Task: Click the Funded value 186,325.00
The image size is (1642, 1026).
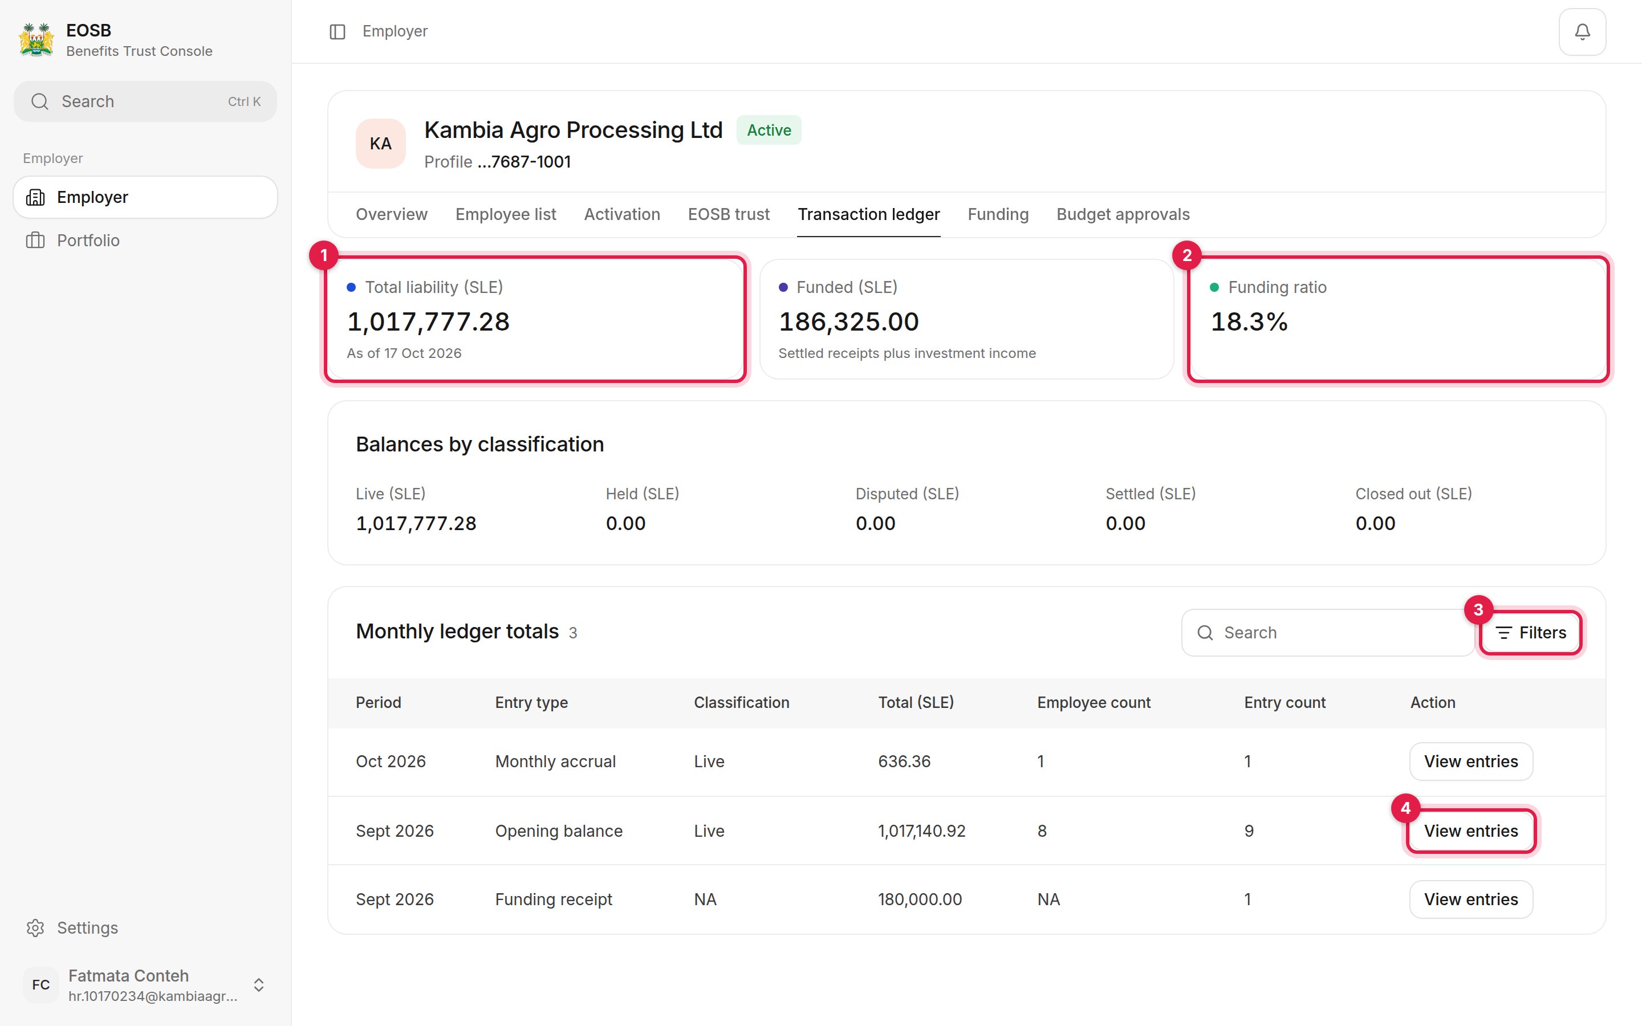Action: coord(849,321)
